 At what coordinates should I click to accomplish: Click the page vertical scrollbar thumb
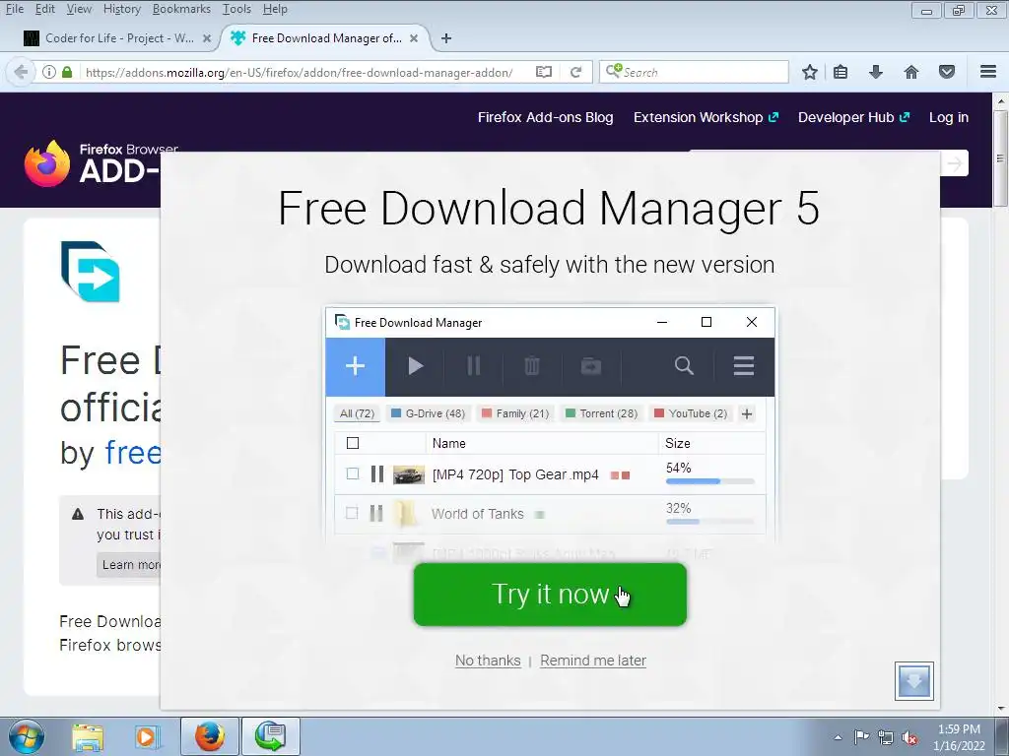pyautogui.click(x=1000, y=157)
